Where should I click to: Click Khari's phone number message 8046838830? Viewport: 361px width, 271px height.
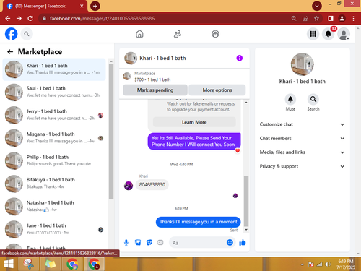[152, 184]
